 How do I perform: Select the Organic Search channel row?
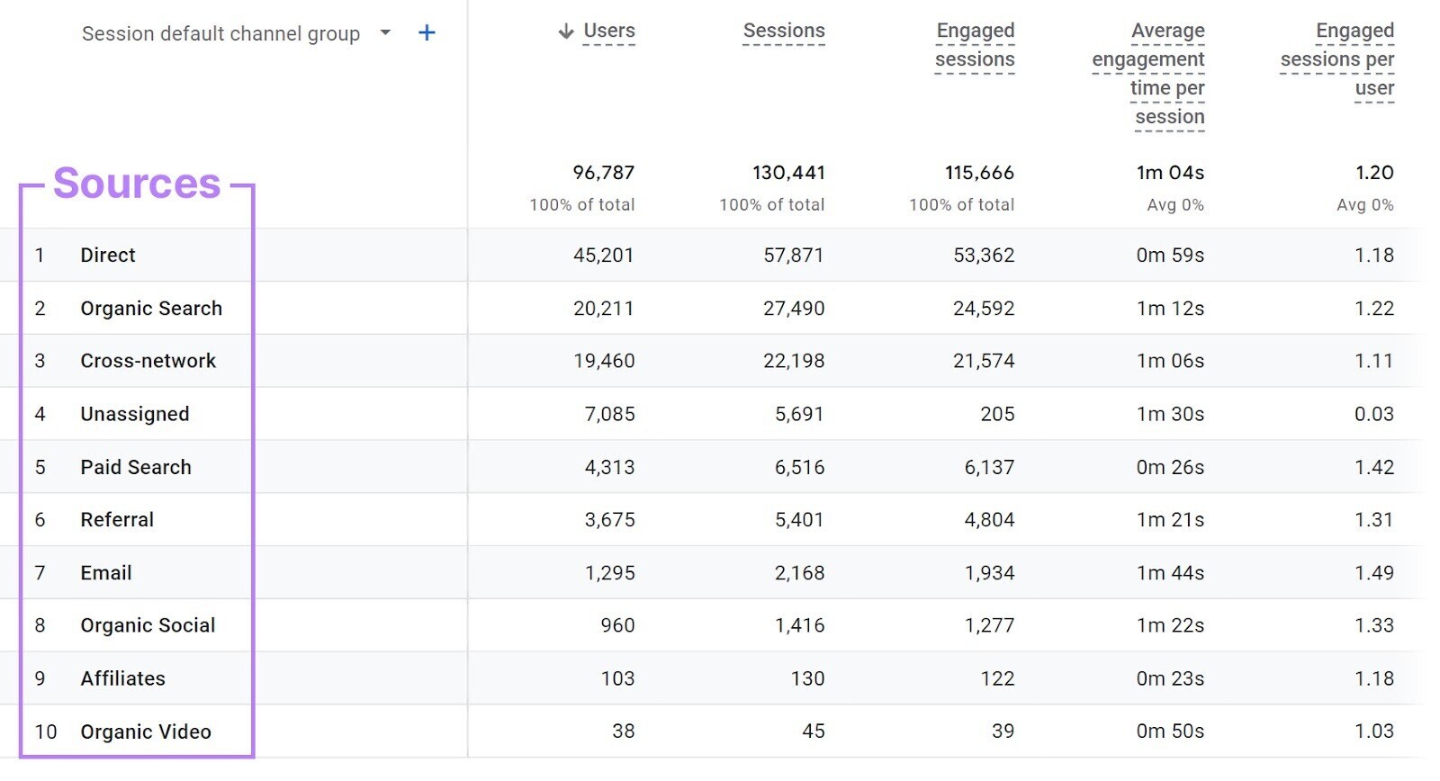click(x=151, y=309)
